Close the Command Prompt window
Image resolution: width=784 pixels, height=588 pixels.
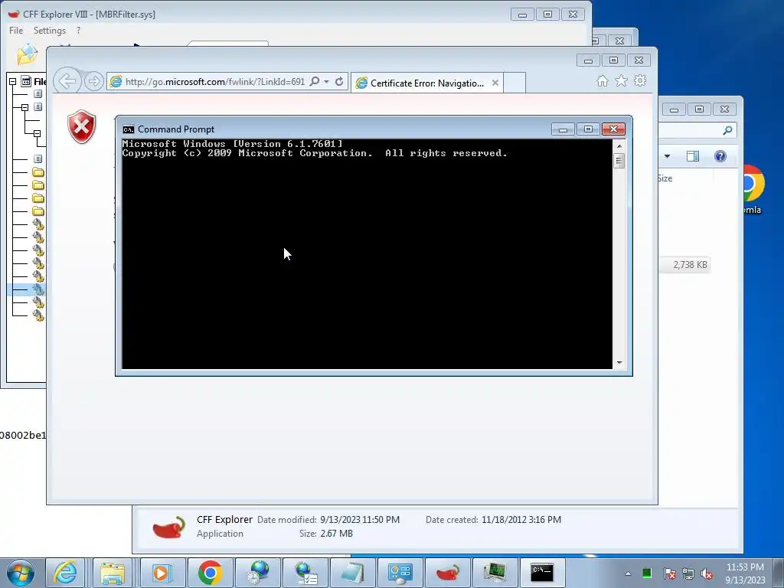click(613, 129)
